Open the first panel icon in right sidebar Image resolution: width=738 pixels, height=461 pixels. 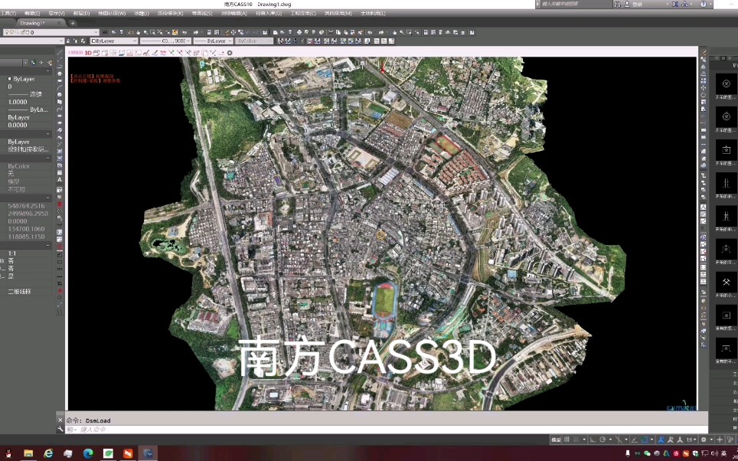point(725,84)
